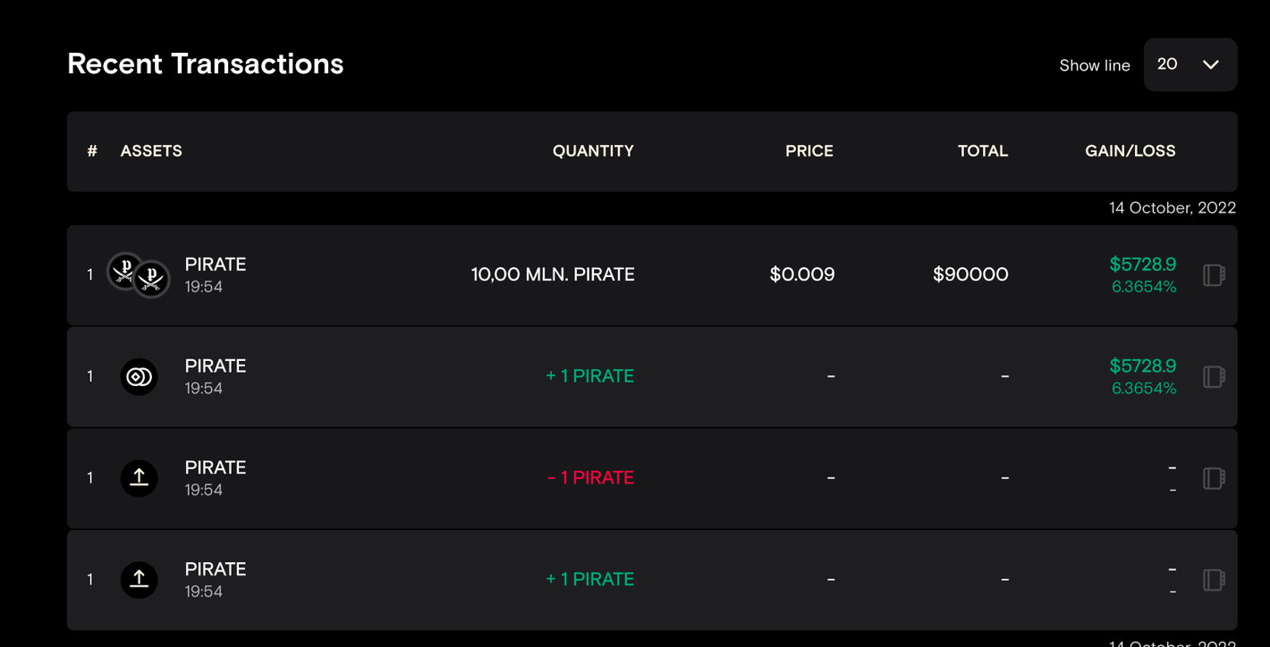Click the 10,00 MLN. PIRATE quantity

(553, 274)
